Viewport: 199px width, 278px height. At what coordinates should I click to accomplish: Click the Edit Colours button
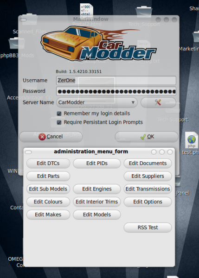(48, 202)
